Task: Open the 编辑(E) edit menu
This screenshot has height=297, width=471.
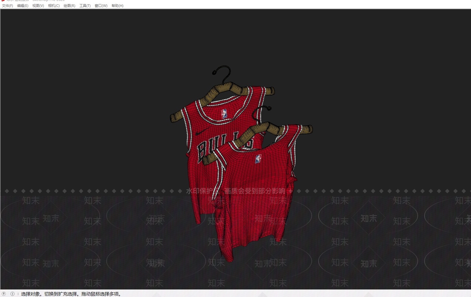Action: pyautogui.click(x=23, y=6)
